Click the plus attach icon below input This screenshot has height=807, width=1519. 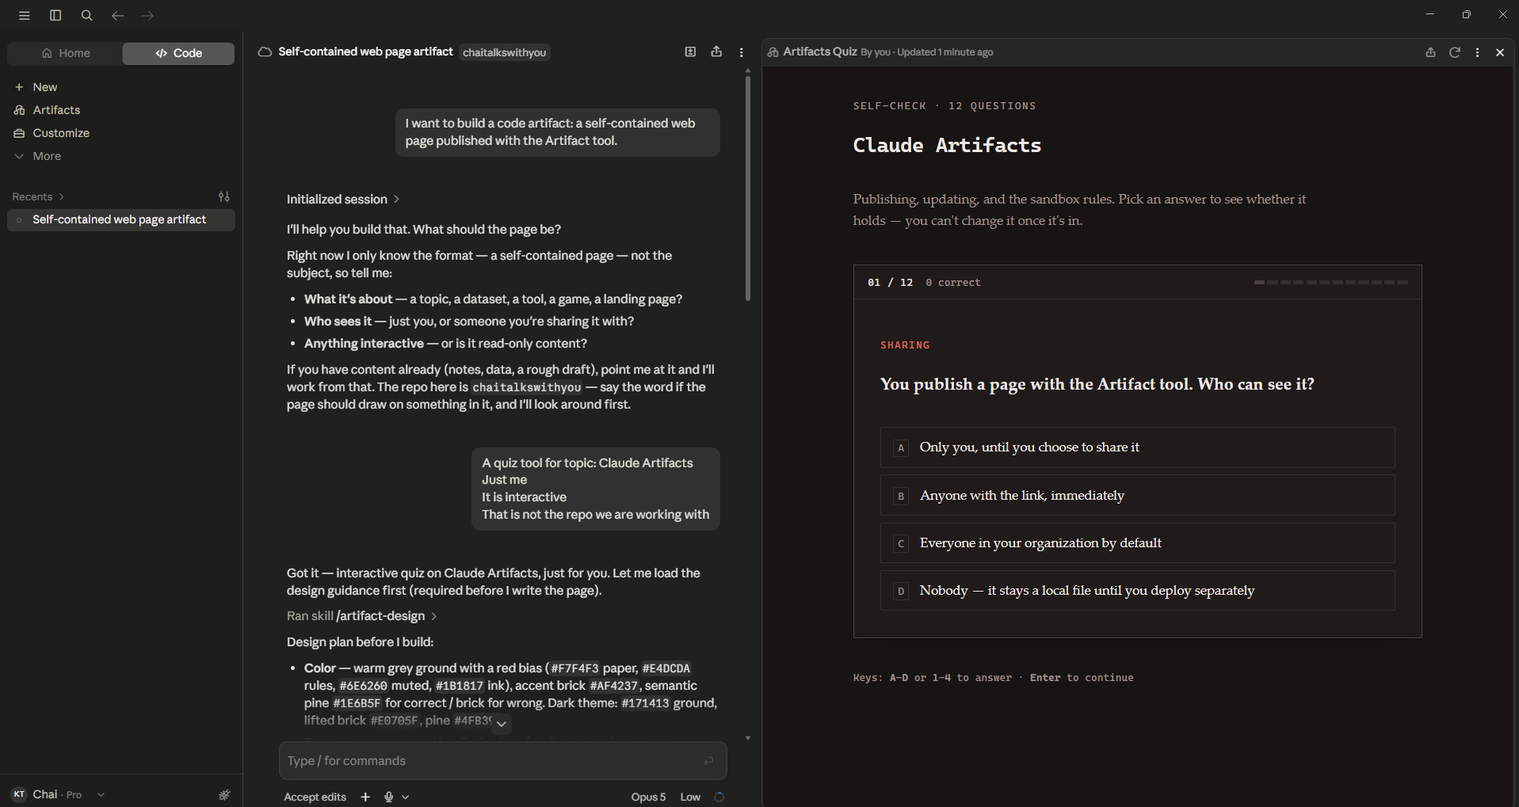(365, 797)
